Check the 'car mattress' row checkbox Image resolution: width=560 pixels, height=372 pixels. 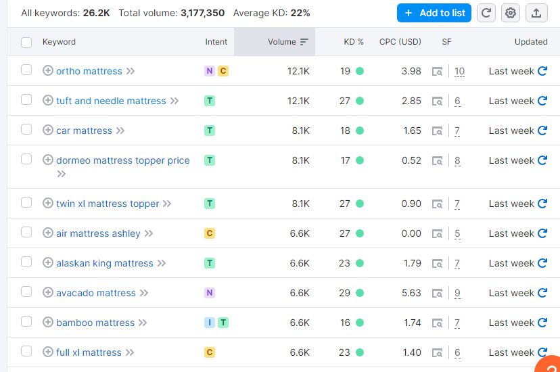(26, 129)
